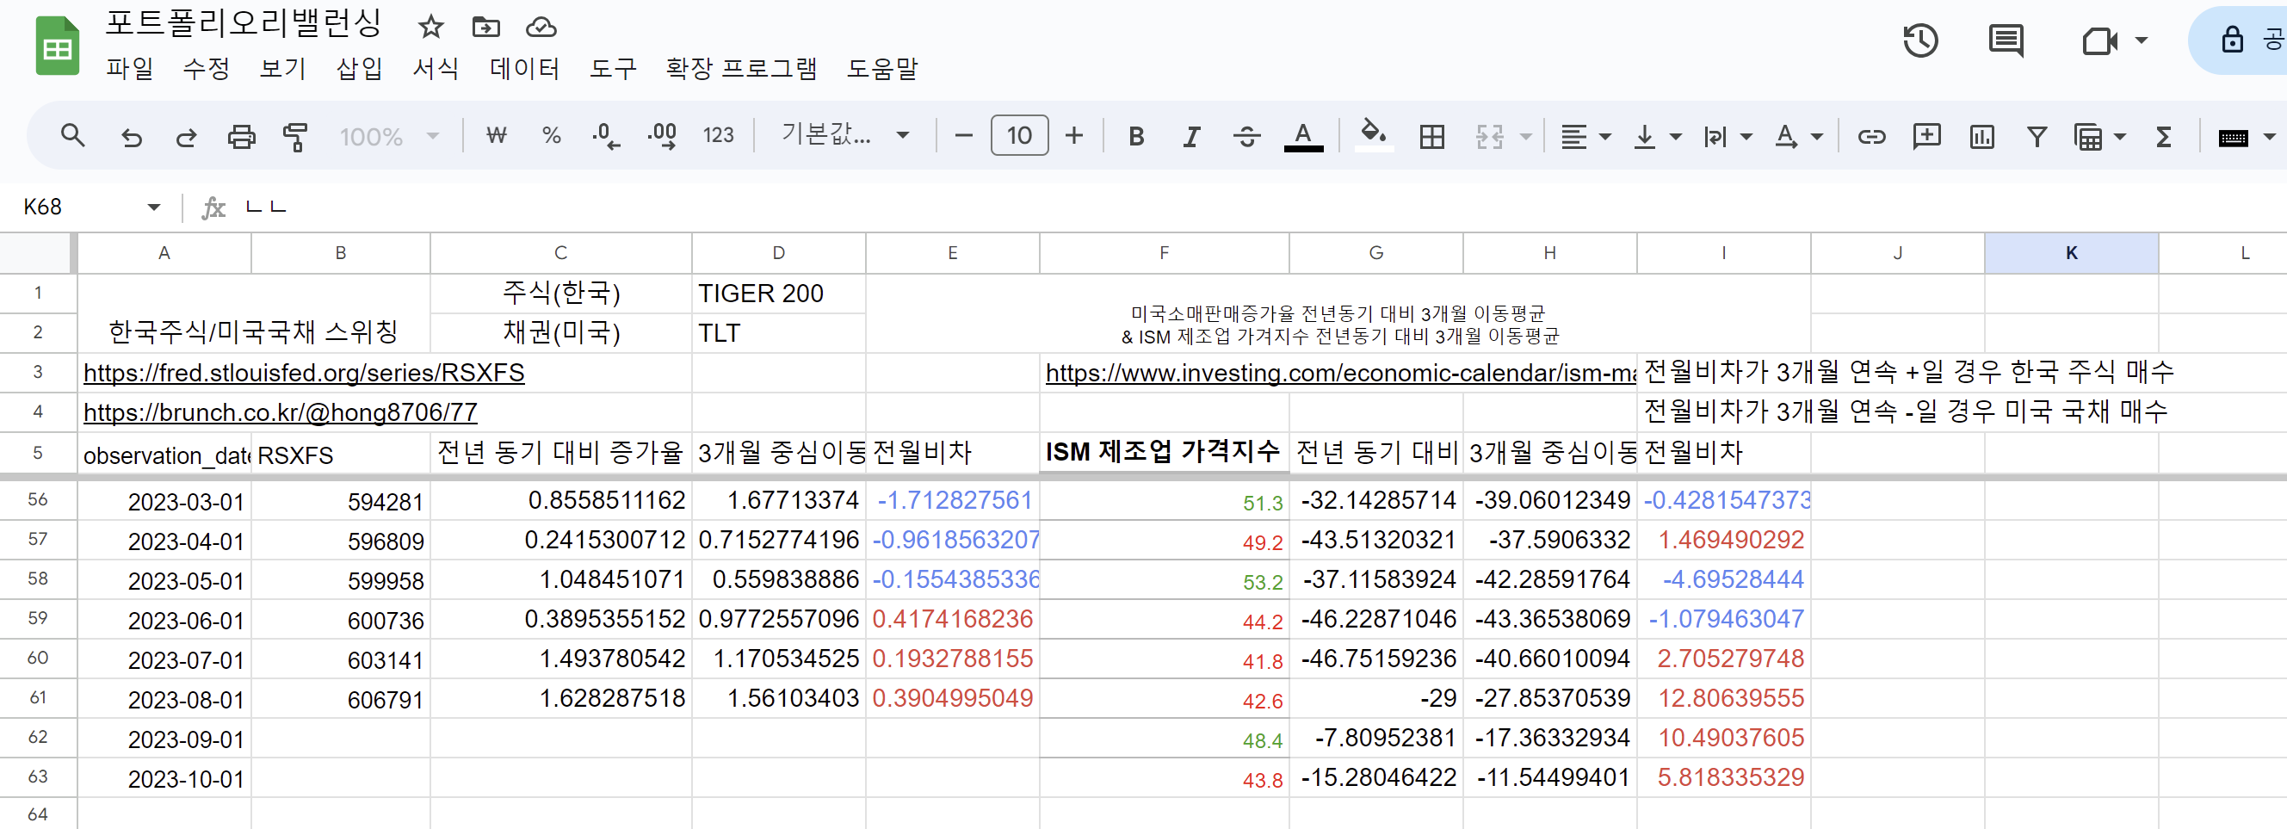The height and width of the screenshot is (829, 2287).
Task: Increase decimal places
Action: [662, 136]
